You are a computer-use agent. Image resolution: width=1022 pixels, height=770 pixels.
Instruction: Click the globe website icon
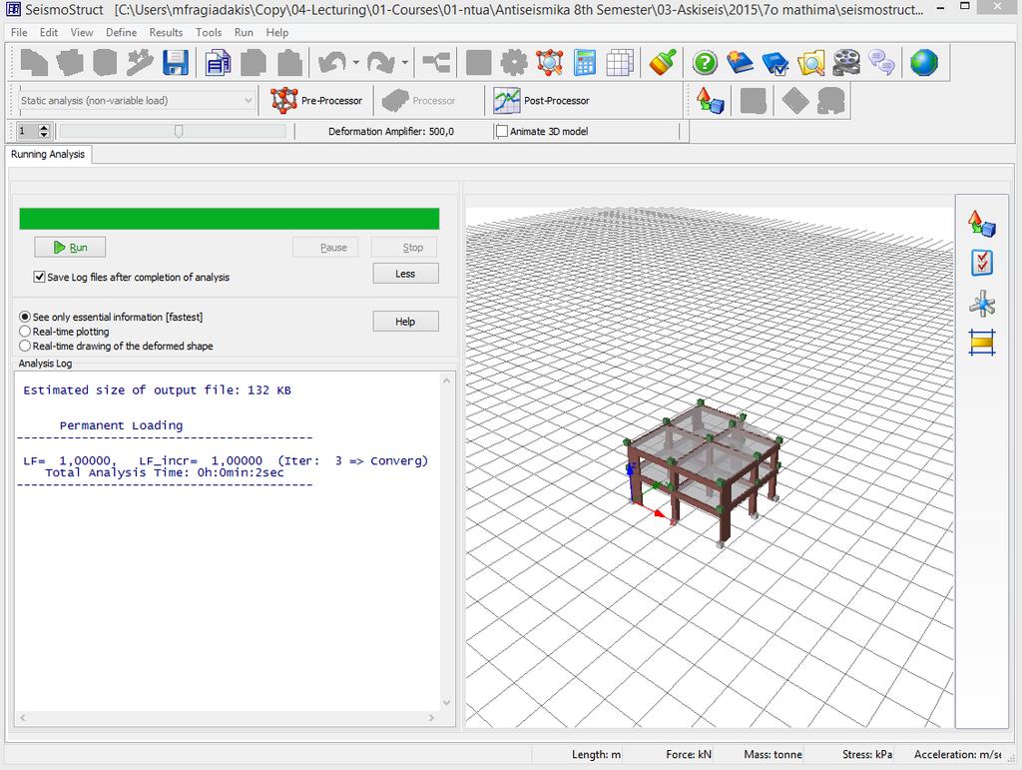coord(923,63)
